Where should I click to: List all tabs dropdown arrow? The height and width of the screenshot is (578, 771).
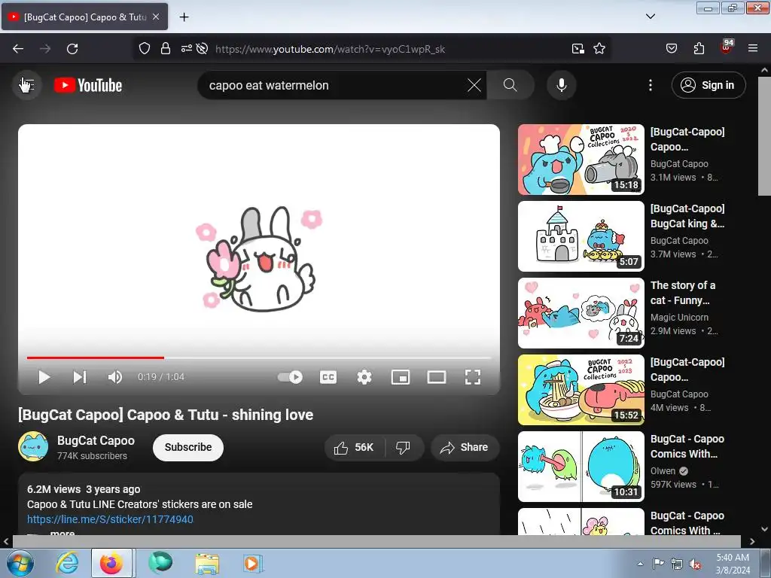click(650, 17)
